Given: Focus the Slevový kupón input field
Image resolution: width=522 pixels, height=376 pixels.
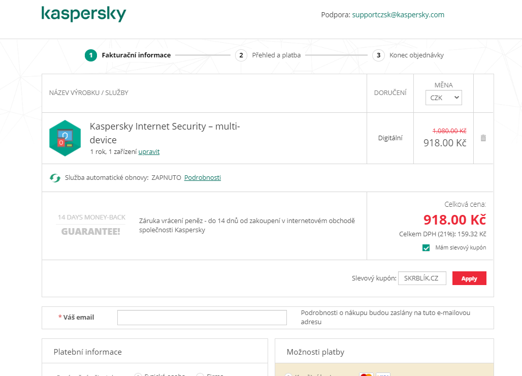Looking at the screenshot, I should tap(422, 278).
